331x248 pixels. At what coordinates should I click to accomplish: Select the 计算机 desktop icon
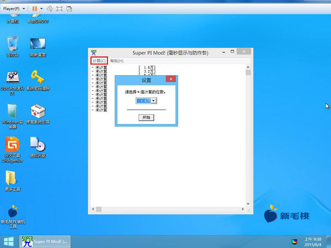pos(13,18)
